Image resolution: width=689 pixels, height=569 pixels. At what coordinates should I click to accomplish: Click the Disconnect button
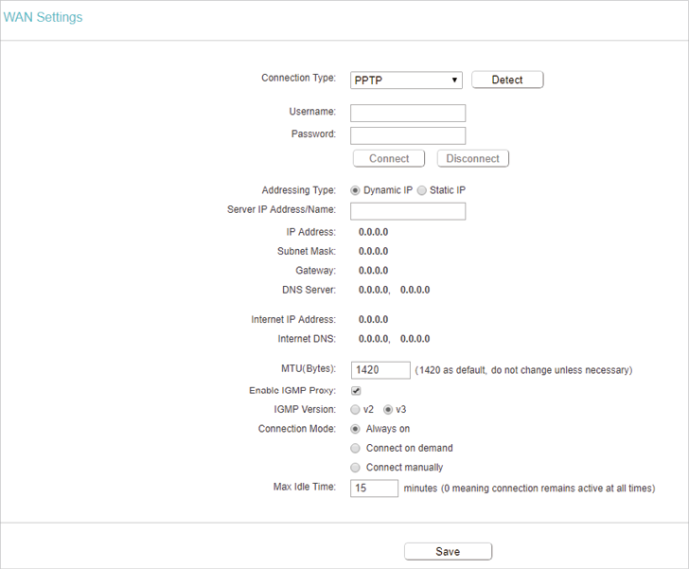click(x=473, y=158)
